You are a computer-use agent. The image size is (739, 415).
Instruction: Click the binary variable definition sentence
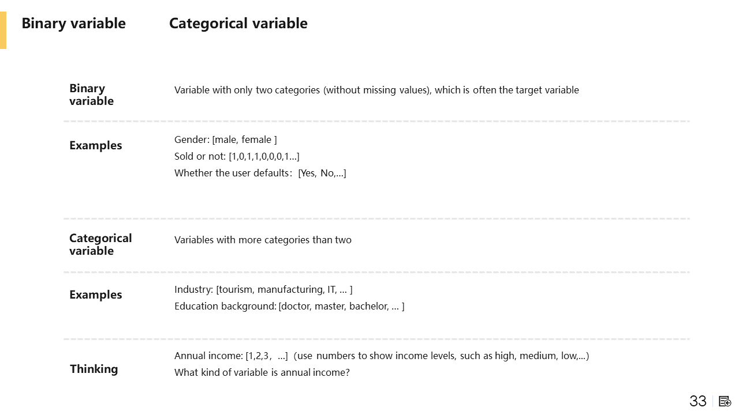(376, 90)
